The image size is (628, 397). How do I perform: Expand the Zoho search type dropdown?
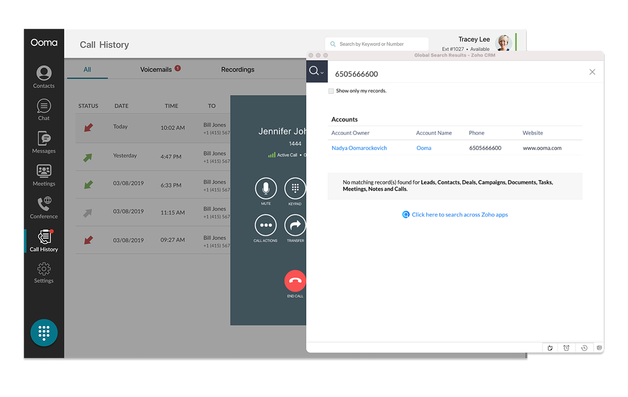point(317,71)
